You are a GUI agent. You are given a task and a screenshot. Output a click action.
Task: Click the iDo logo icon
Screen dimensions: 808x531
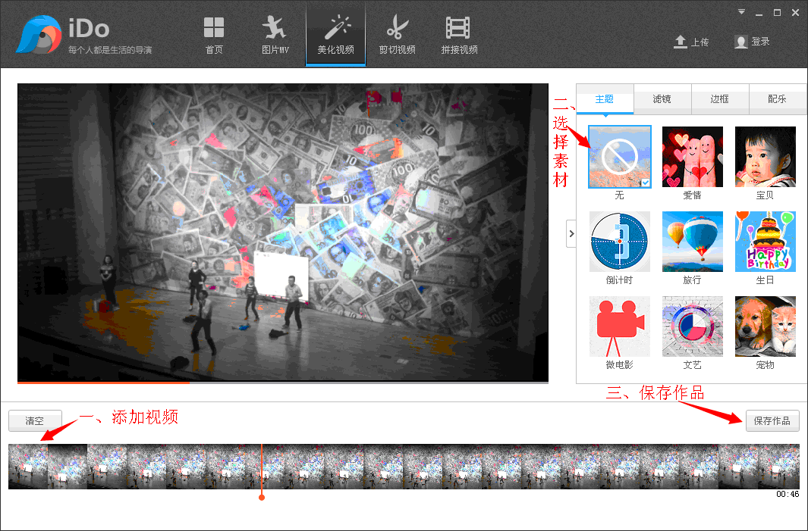(36, 33)
